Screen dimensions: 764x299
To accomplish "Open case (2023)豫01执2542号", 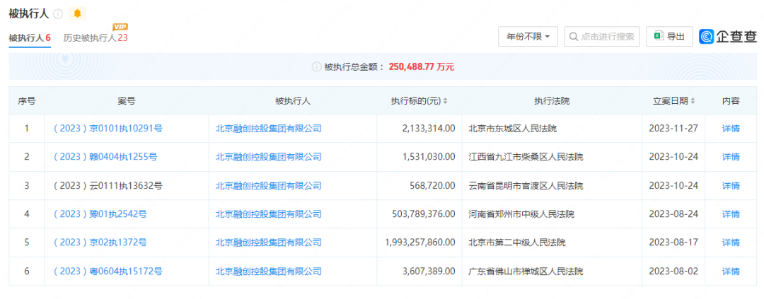I will click(x=100, y=214).
